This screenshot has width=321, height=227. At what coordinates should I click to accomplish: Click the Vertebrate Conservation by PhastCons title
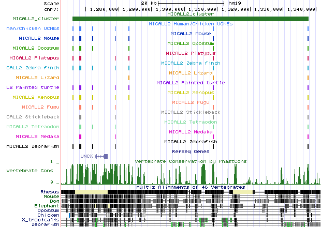[x=191, y=161]
